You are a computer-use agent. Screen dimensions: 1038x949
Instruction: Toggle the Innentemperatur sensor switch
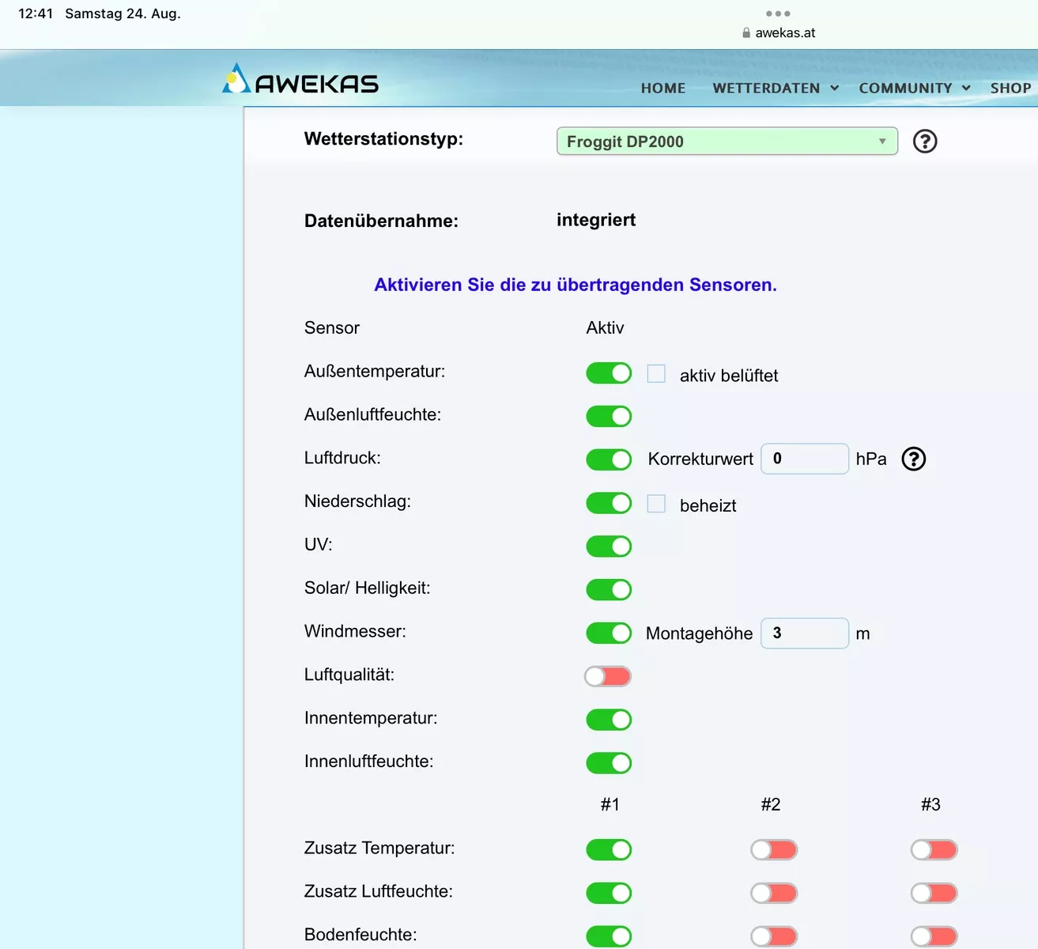tap(609, 720)
